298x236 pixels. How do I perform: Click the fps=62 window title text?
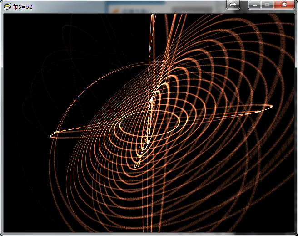(23, 7)
